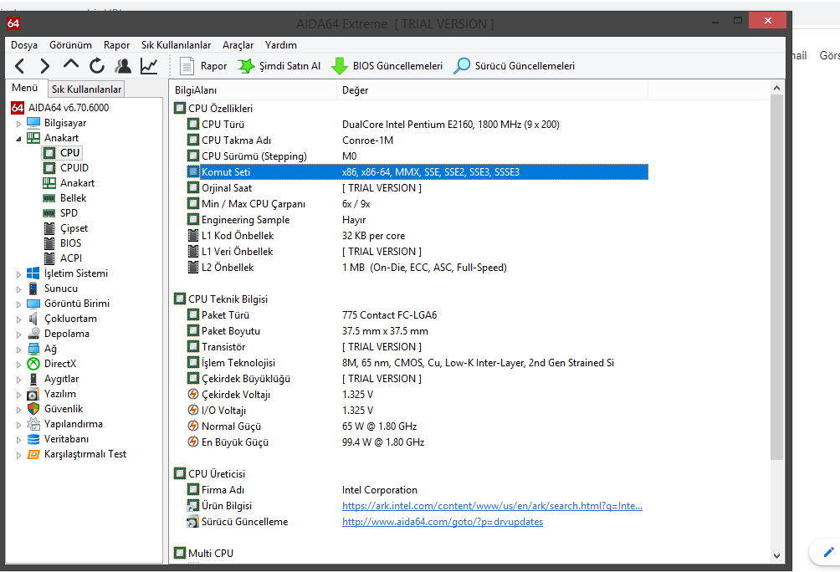Go forward with the right arrow toolbar icon
This screenshot has height=572, width=840.
tap(45, 66)
